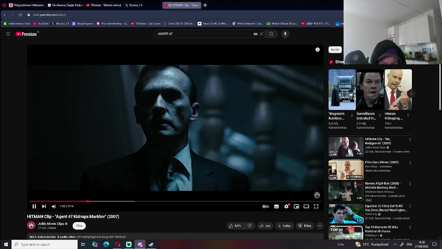Viewport: 442px width, 249px height.
Task: Run search with the magnifier button
Action: point(271,34)
